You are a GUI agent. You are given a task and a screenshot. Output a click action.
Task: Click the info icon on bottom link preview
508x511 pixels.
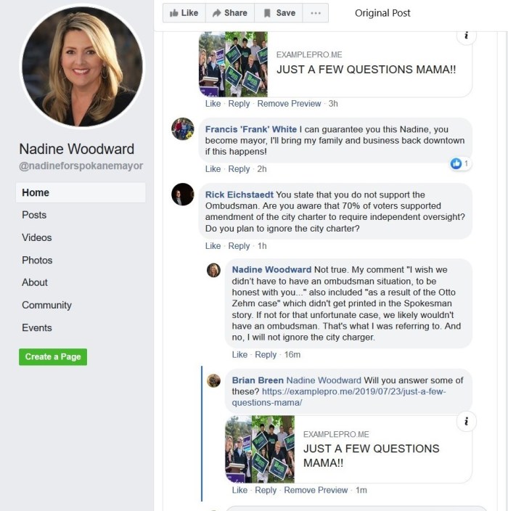point(467,422)
